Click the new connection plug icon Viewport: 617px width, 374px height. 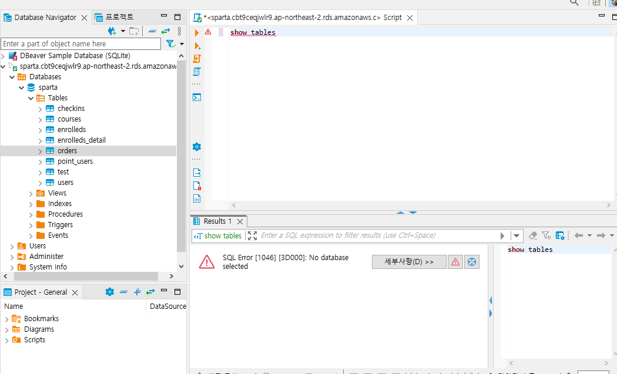point(112,31)
